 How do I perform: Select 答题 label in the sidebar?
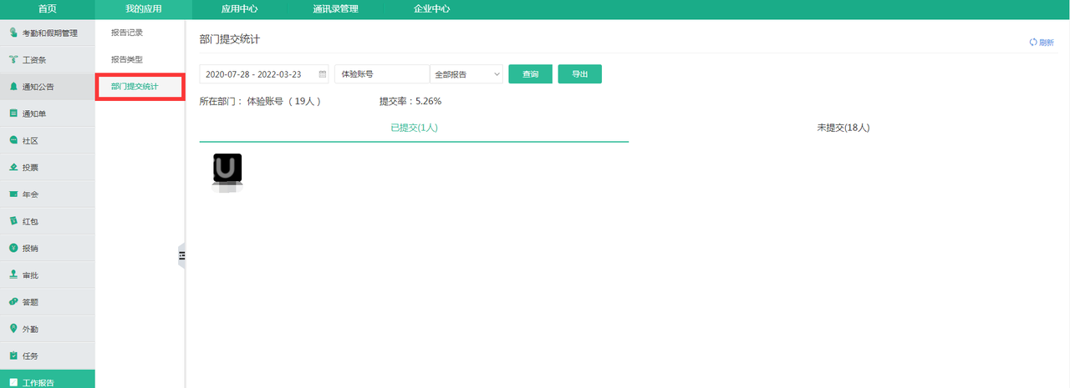(x=30, y=302)
